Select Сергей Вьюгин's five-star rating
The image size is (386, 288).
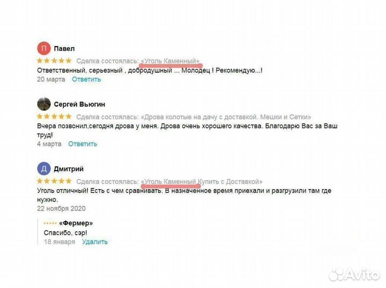pyautogui.click(x=54, y=116)
